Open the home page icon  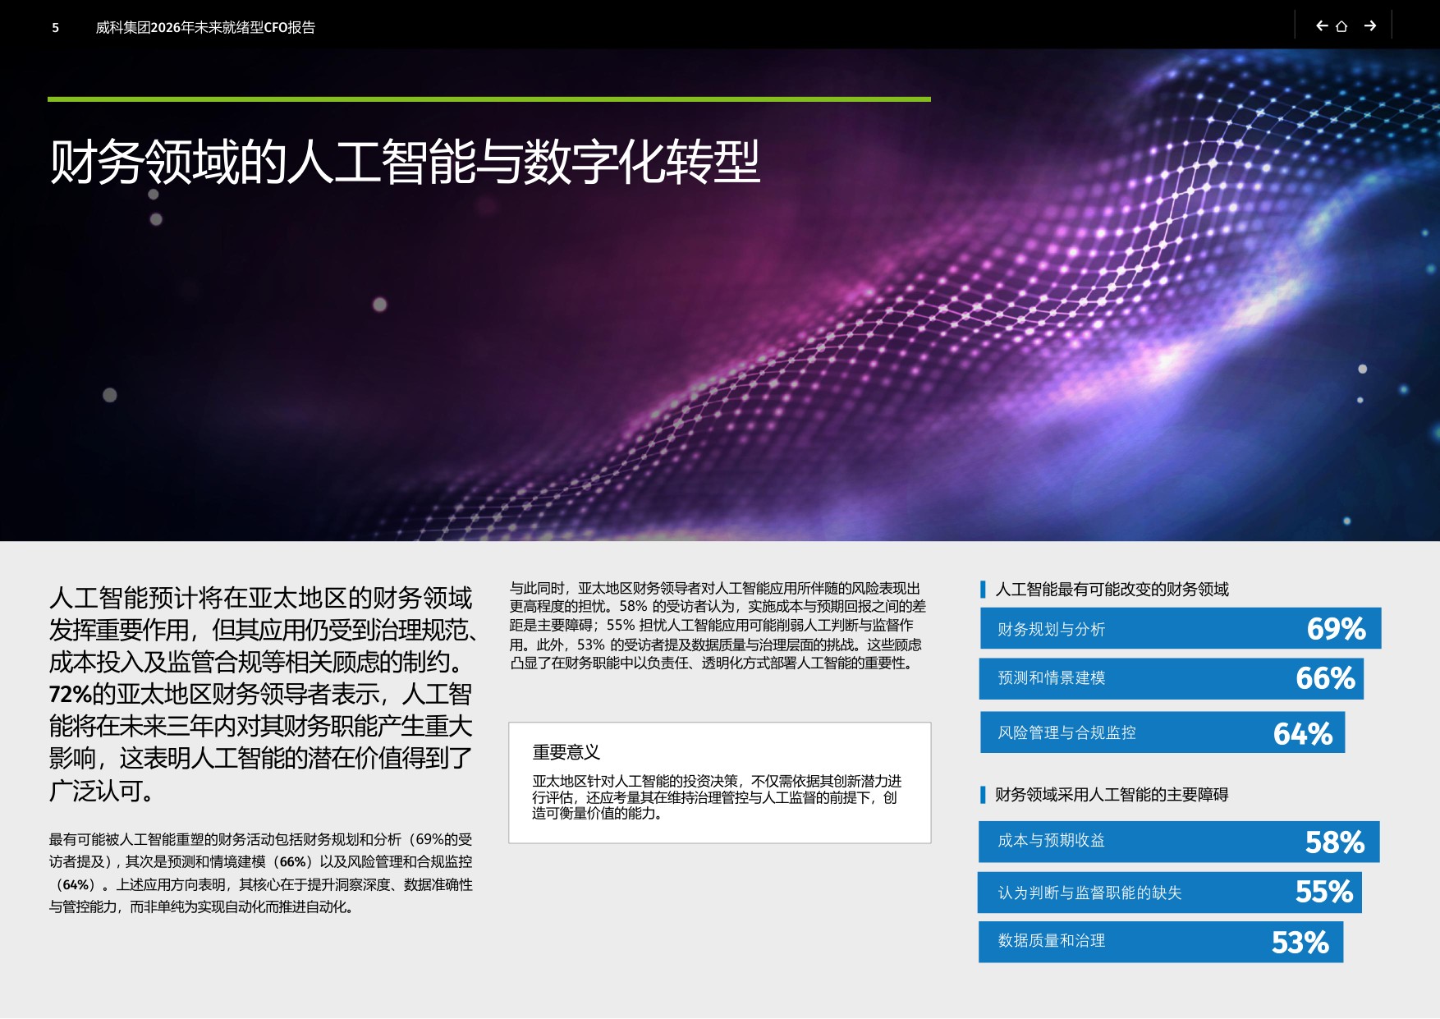[x=1341, y=26]
